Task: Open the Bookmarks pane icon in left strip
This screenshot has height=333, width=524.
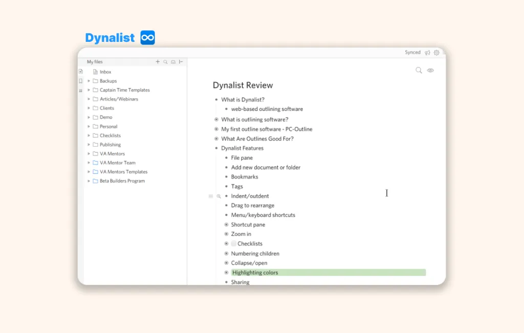Action: (80, 81)
